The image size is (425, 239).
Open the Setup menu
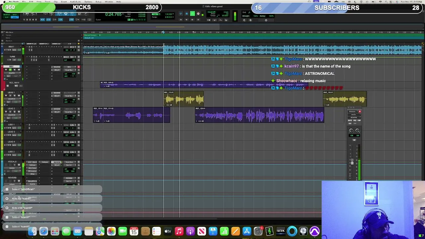tap(98, 2)
